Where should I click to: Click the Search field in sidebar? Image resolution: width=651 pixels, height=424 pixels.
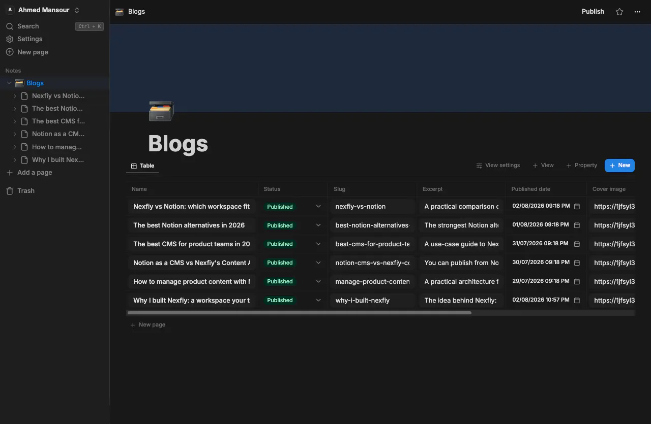(54, 26)
